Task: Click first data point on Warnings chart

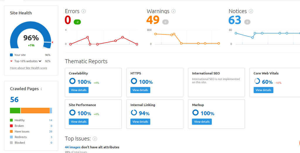Action: coord(155,34)
